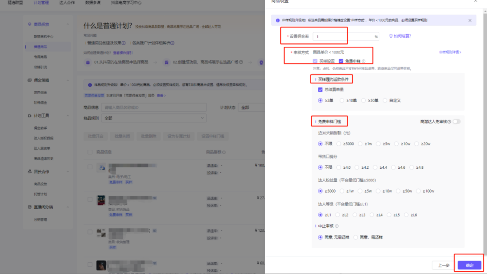Click the 佣金策略 sidebar section icon
Viewport: 487px width, 274px height.
coord(29,80)
